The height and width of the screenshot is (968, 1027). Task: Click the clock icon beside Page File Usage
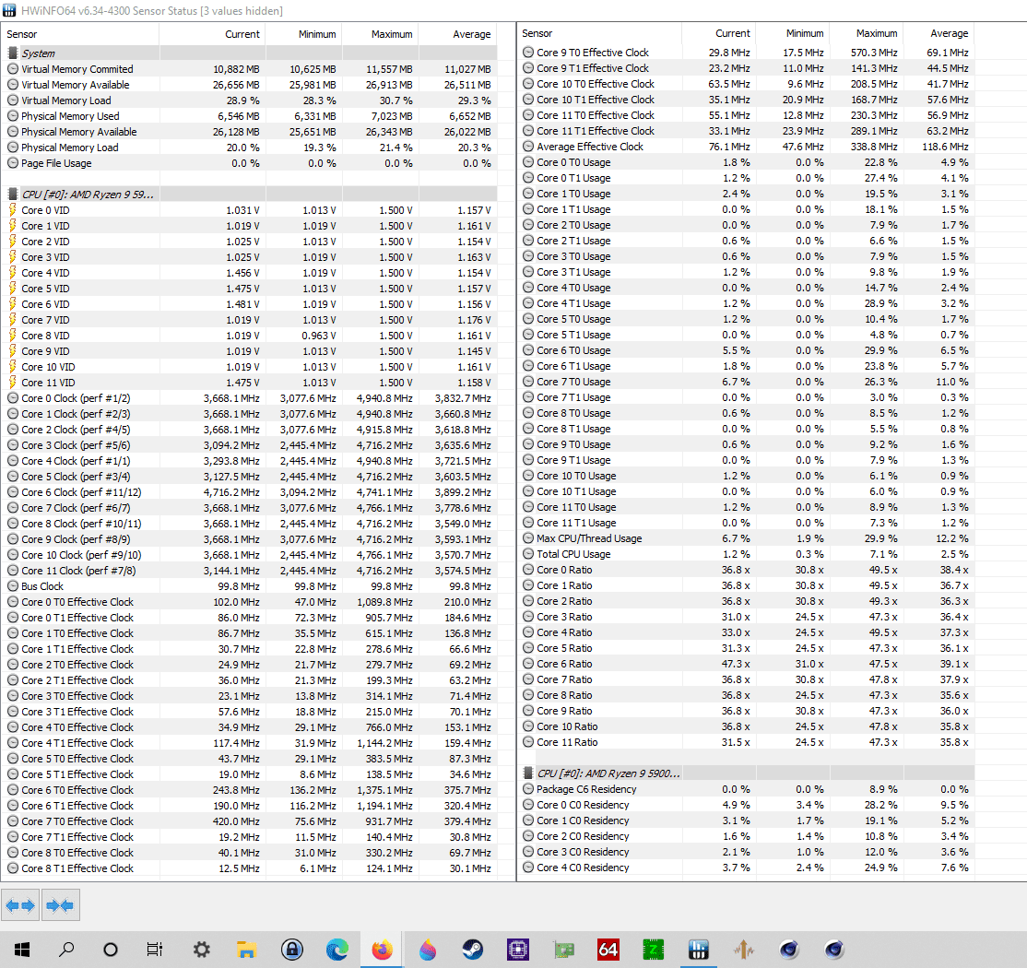(13, 163)
